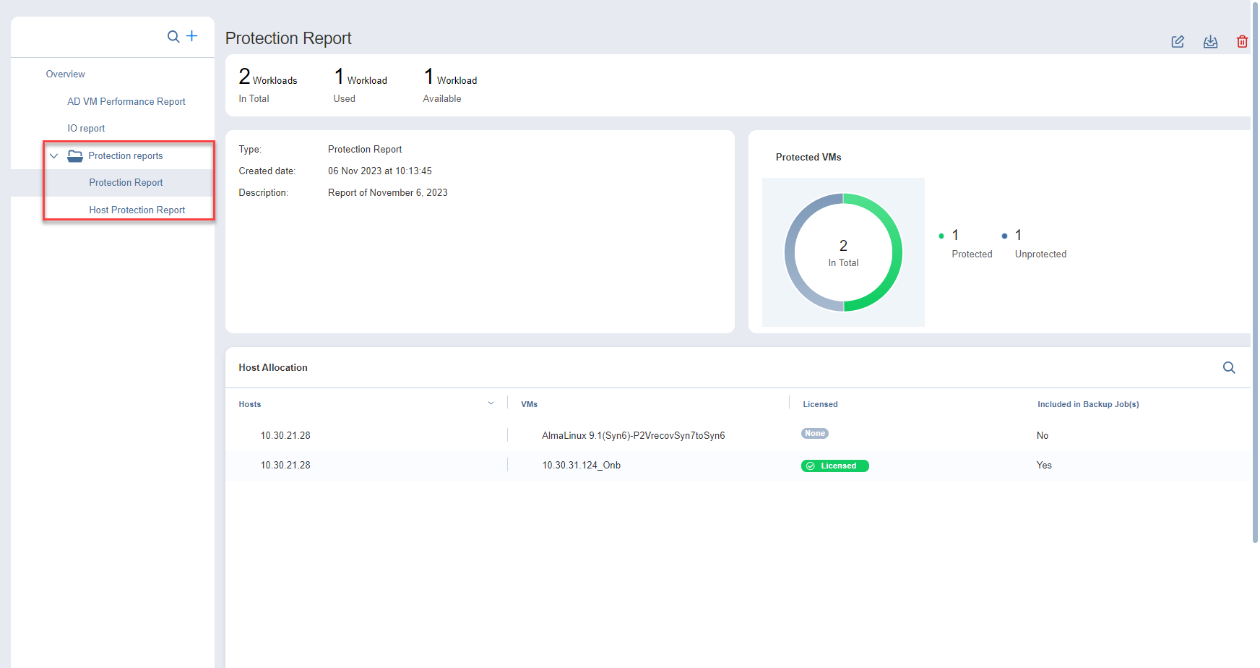Click the red delete trash icon

click(x=1242, y=42)
